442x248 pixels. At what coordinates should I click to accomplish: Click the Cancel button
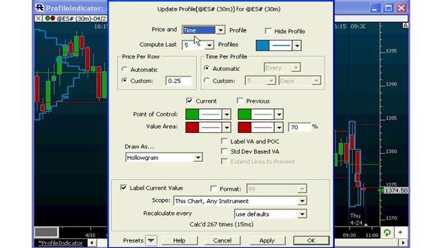(222, 240)
